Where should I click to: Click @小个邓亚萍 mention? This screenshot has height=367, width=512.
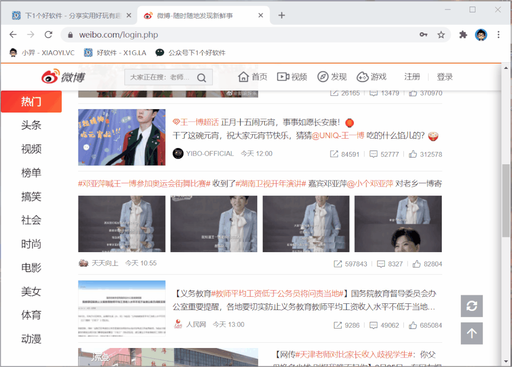370,184
